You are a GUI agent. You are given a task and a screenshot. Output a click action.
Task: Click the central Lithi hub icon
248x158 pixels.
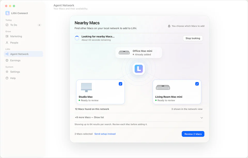tap(139, 69)
